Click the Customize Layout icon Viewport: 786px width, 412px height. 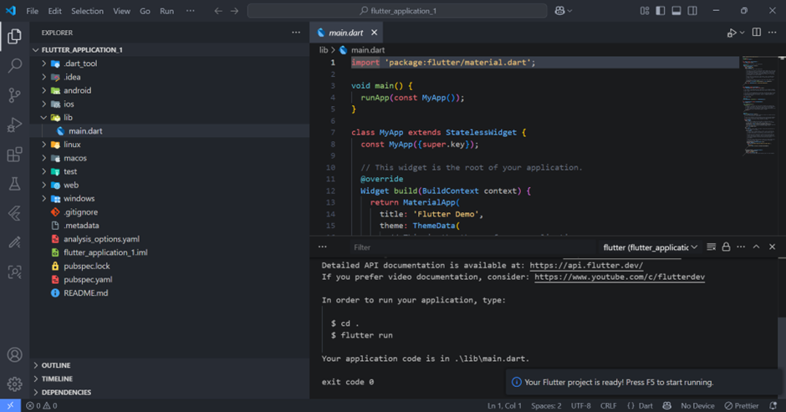point(645,11)
